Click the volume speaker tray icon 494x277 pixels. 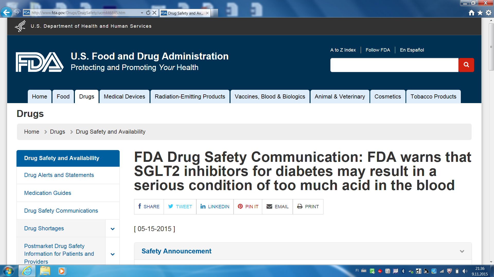[465, 271]
